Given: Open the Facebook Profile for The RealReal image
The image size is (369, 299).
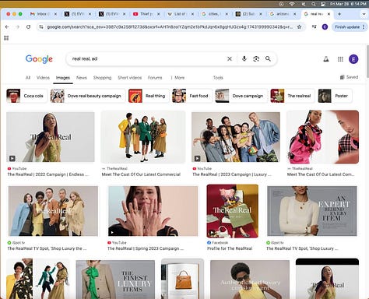Looking at the screenshot, I should point(233,211).
